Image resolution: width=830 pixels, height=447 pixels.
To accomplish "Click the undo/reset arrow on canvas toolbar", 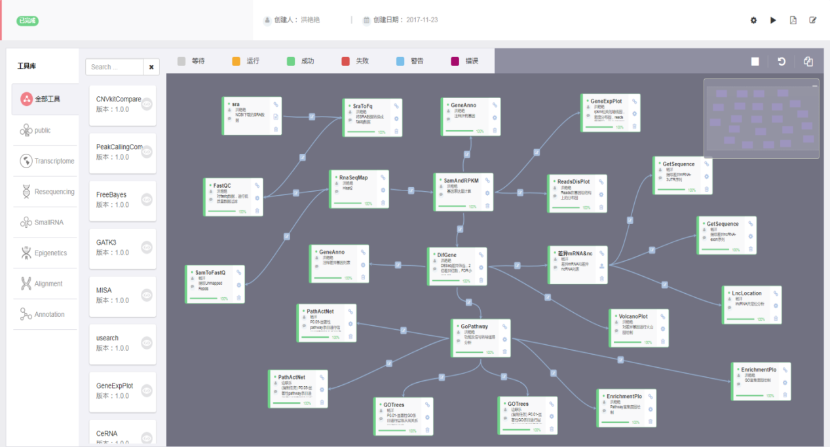I will [782, 62].
